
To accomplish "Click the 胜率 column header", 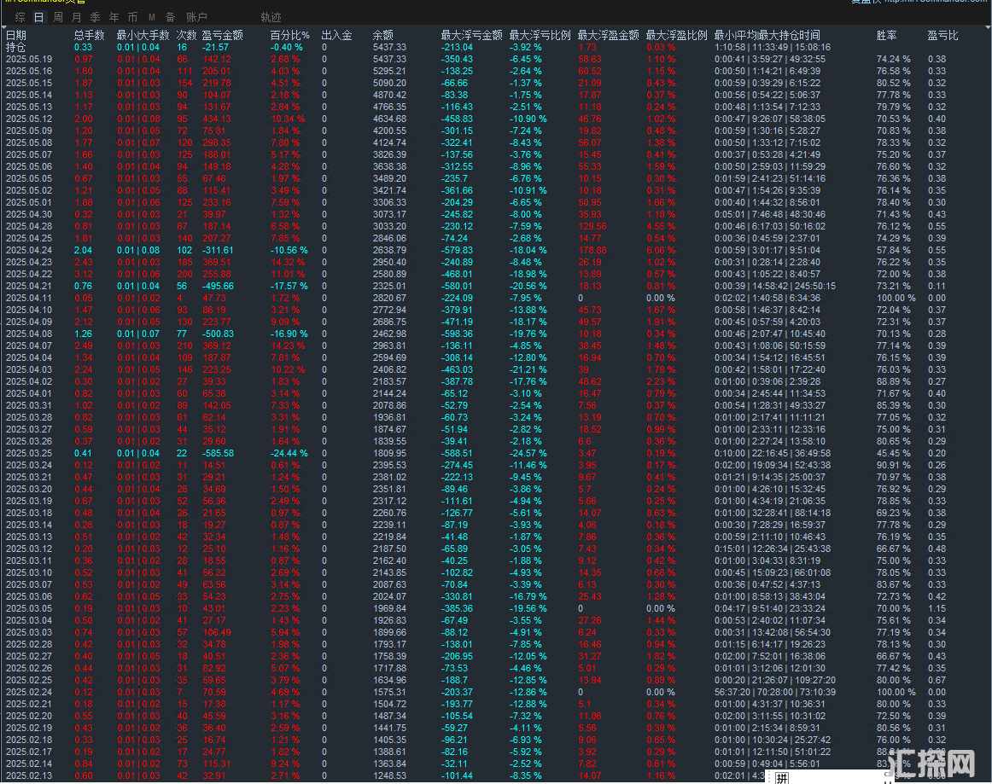I will pyautogui.click(x=887, y=36).
